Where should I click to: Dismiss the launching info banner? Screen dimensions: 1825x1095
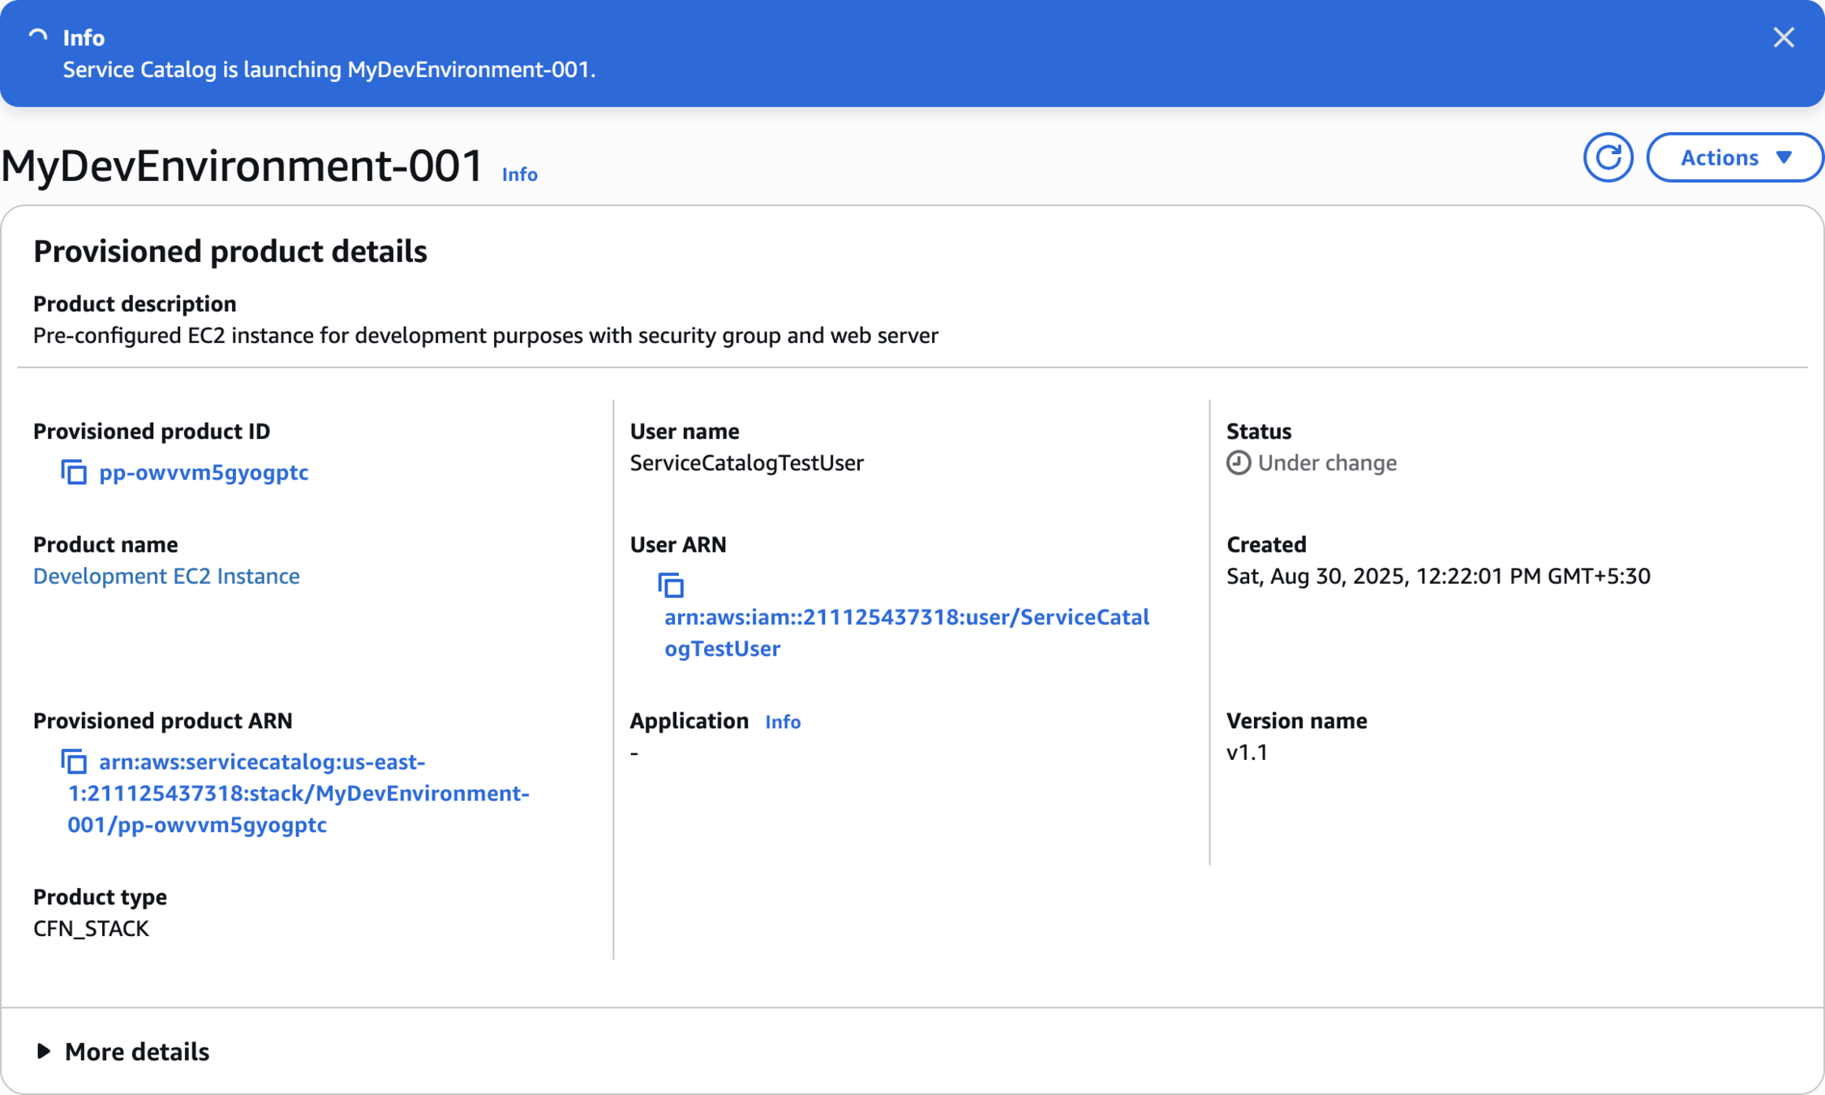(x=1783, y=37)
